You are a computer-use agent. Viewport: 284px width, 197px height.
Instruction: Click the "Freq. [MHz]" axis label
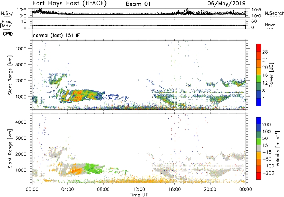(6, 24)
